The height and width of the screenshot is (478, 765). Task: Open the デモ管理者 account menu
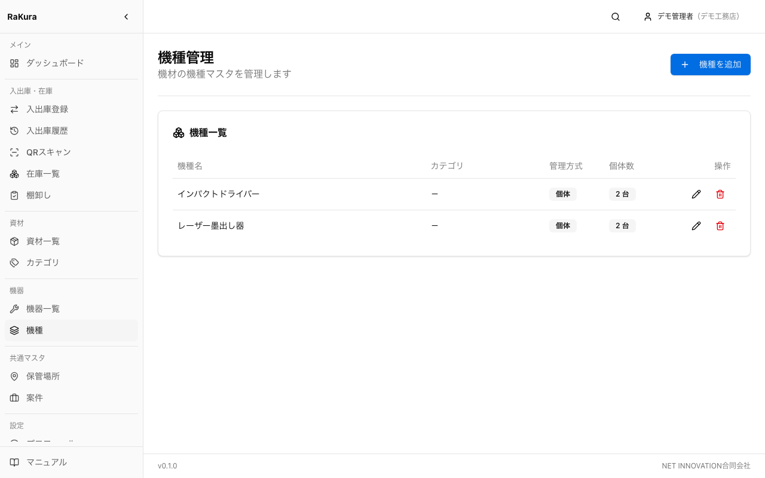692,17
